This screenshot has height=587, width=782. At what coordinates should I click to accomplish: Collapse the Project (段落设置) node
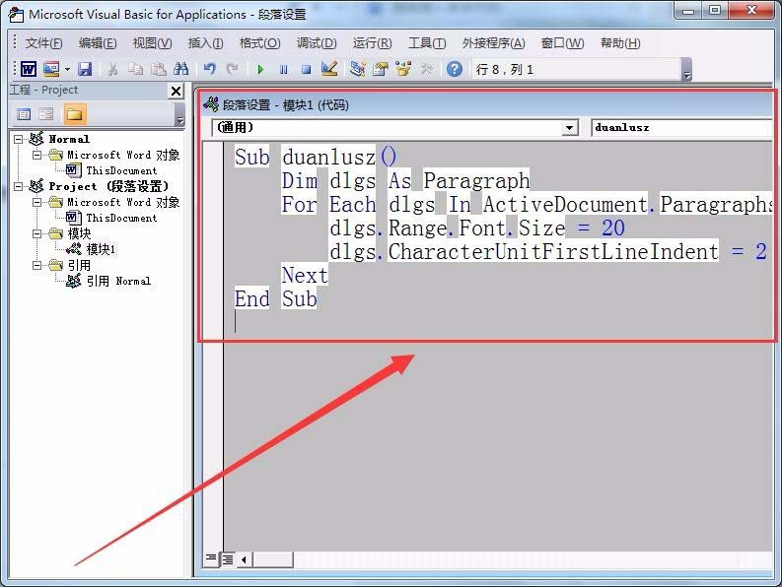[19, 186]
